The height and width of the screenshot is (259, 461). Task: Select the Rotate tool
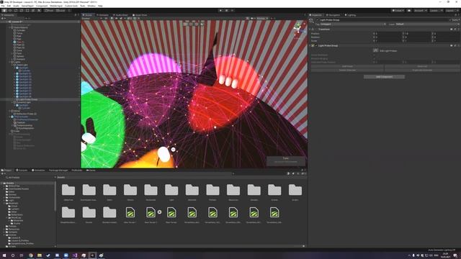pyautogui.click(x=16, y=10)
